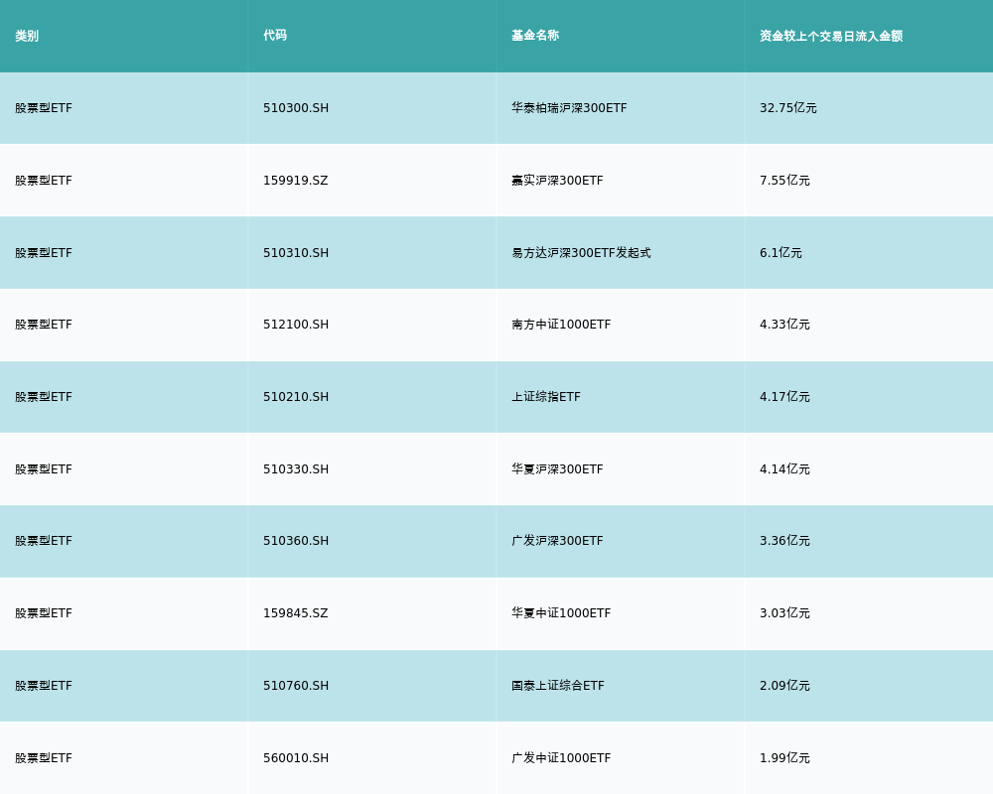
Task: Click the 类别 column header
Action: coord(27,36)
